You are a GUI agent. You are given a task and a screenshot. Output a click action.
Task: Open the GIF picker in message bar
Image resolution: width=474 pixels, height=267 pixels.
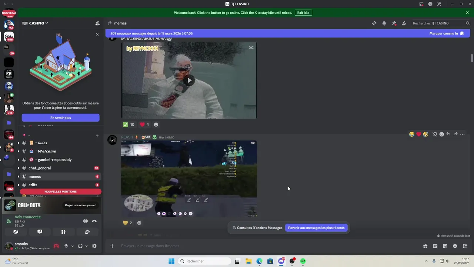click(435, 246)
